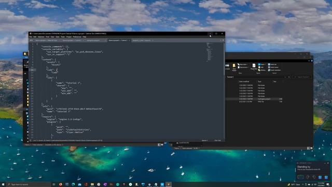Click the Sublime Text minimap
This screenshot has height=187, width=332.
click(209, 52)
